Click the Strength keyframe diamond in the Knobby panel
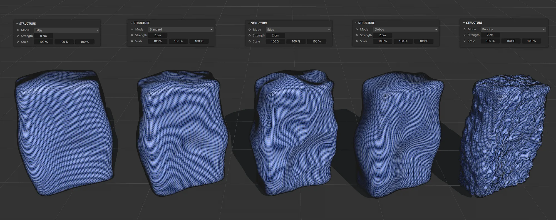This screenshot has width=556, height=220. (x=465, y=35)
